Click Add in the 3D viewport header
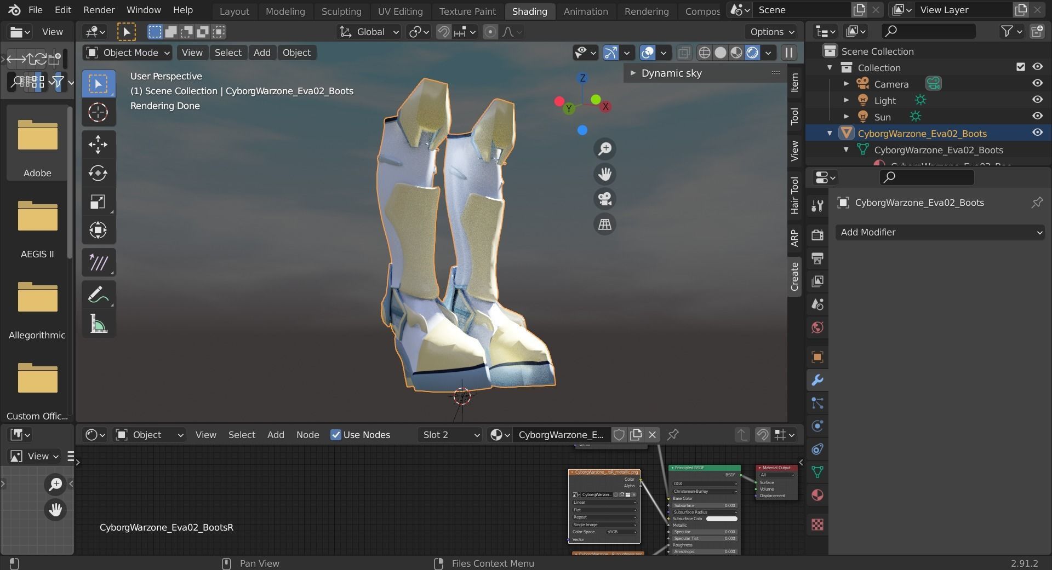 [262, 53]
